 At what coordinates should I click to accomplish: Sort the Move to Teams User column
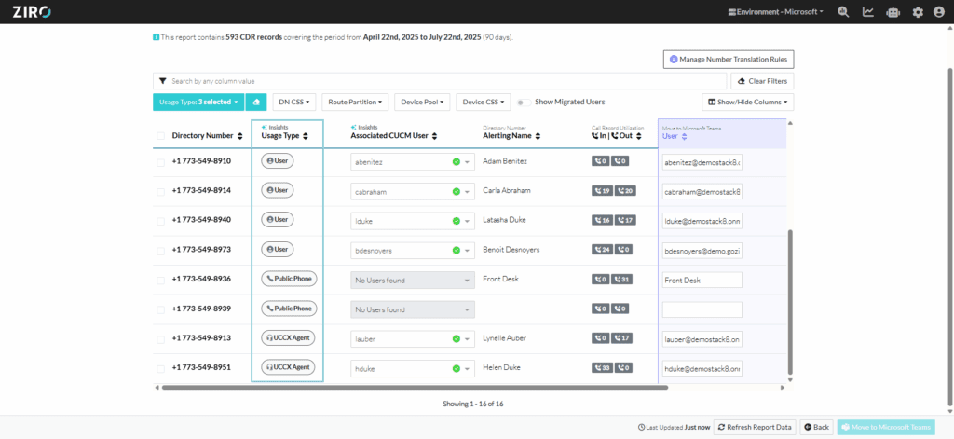pyautogui.click(x=684, y=136)
